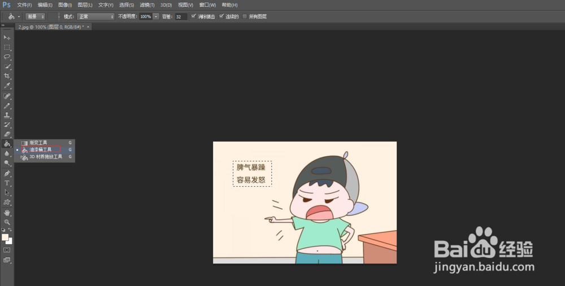Select the Zoom tool

point(7,222)
